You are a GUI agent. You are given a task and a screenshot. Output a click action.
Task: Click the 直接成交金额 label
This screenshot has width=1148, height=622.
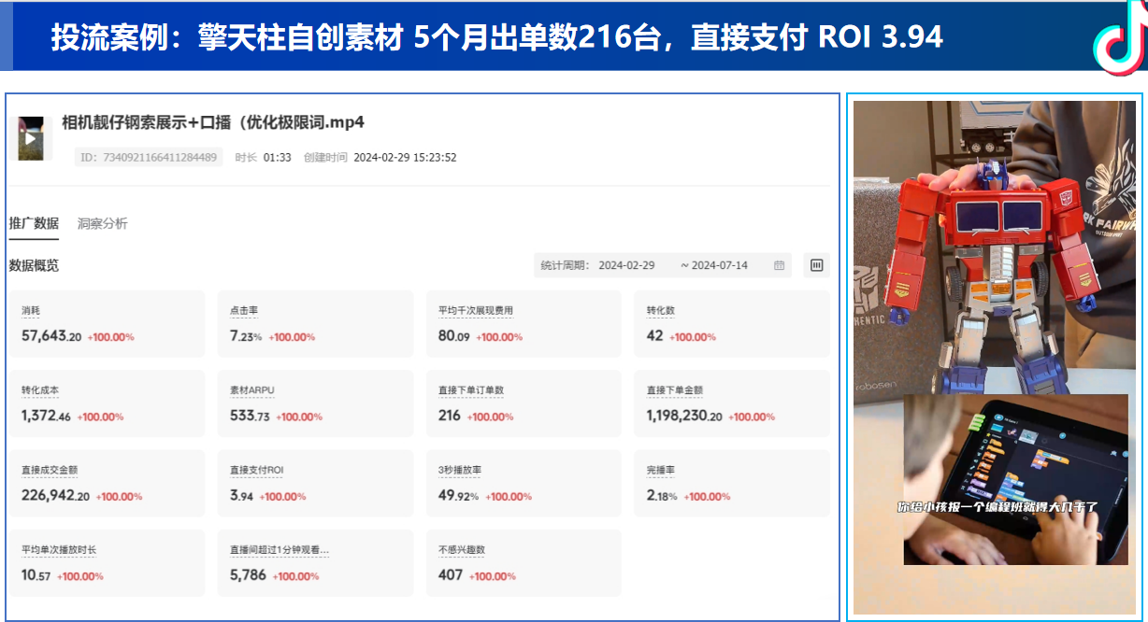click(x=50, y=470)
